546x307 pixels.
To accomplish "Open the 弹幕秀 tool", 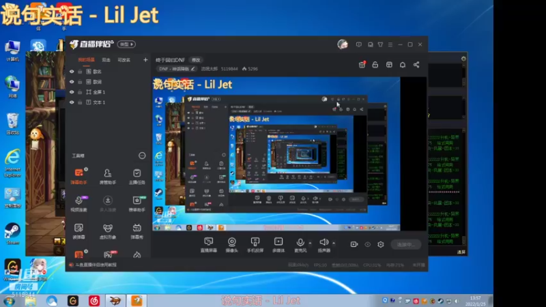I will pyautogui.click(x=137, y=231).
